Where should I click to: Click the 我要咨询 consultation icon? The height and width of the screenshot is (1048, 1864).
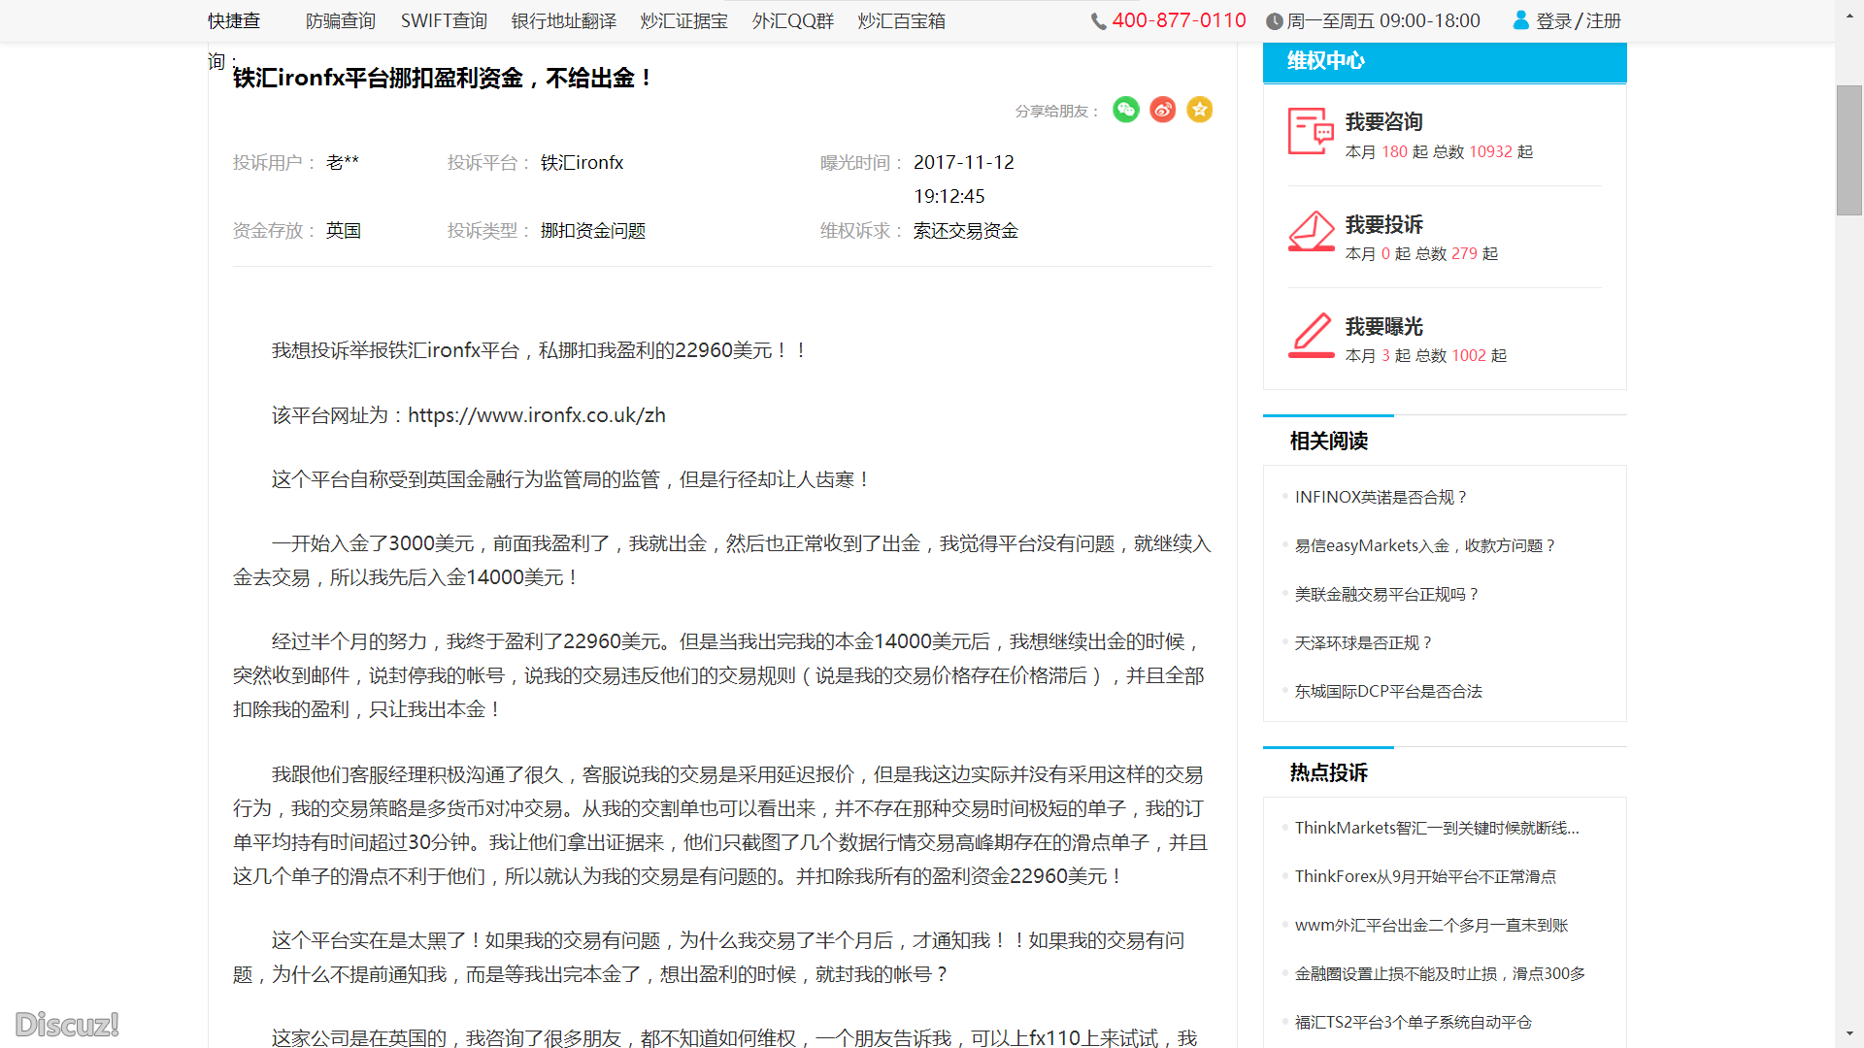[x=1311, y=131]
